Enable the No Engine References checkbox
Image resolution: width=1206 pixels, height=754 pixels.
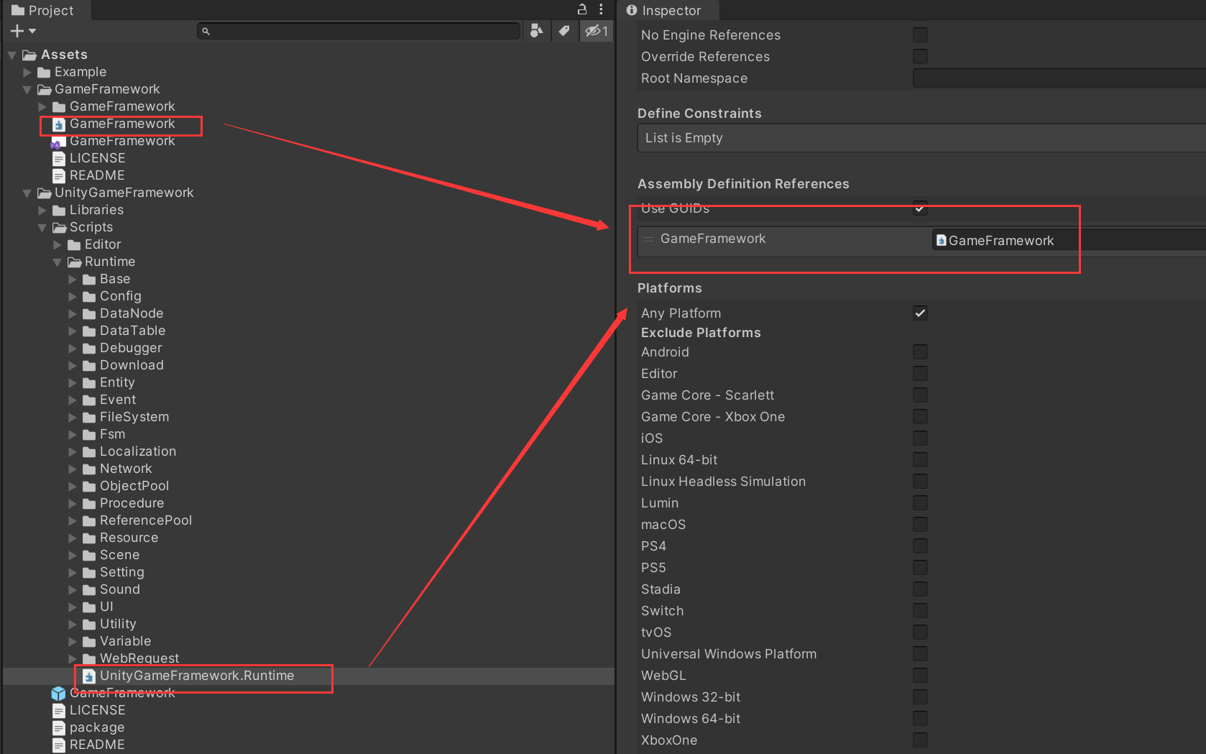point(920,35)
